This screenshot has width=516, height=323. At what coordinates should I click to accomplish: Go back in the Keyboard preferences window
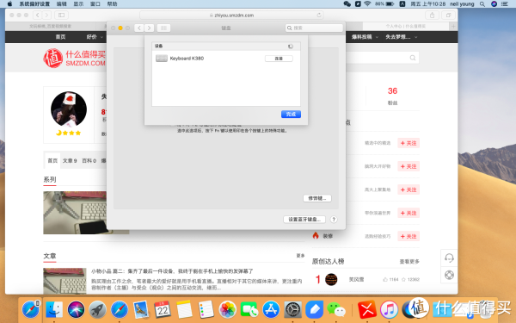(x=139, y=28)
